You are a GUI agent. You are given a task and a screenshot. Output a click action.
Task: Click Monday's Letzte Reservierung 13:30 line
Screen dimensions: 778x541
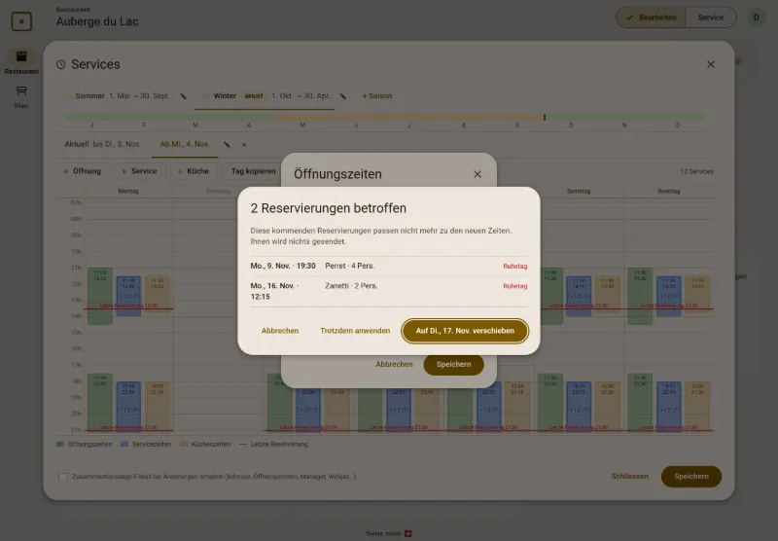point(128,307)
